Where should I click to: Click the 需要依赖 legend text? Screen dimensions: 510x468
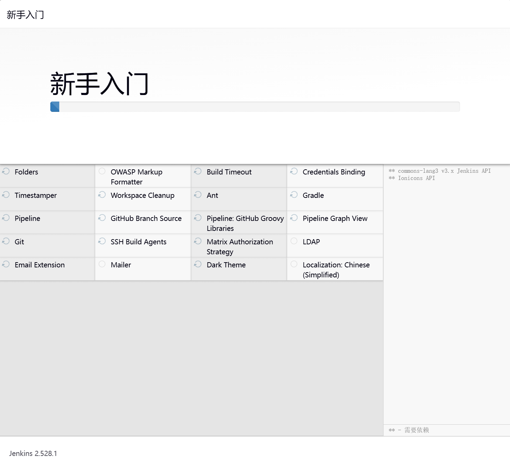coord(417,430)
